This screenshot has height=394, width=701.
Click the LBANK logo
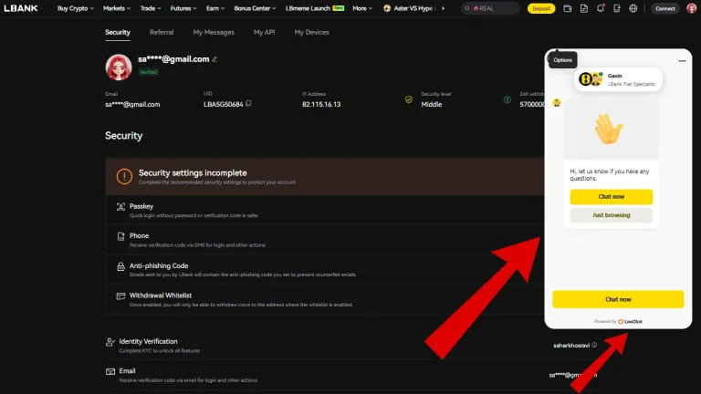(21, 8)
